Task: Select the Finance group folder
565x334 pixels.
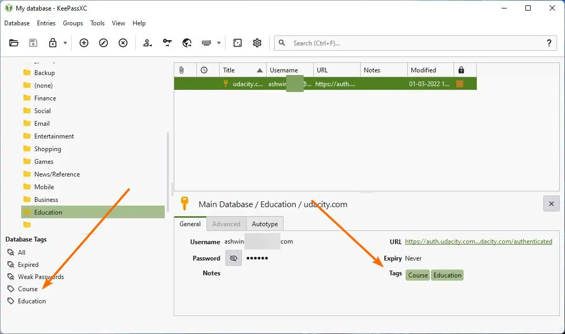Action: click(x=45, y=98)
